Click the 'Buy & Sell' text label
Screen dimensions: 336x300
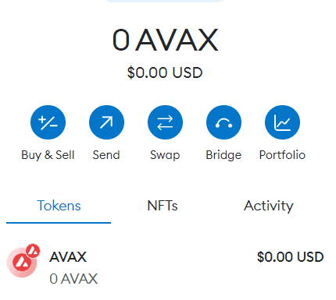click(48, 155)
